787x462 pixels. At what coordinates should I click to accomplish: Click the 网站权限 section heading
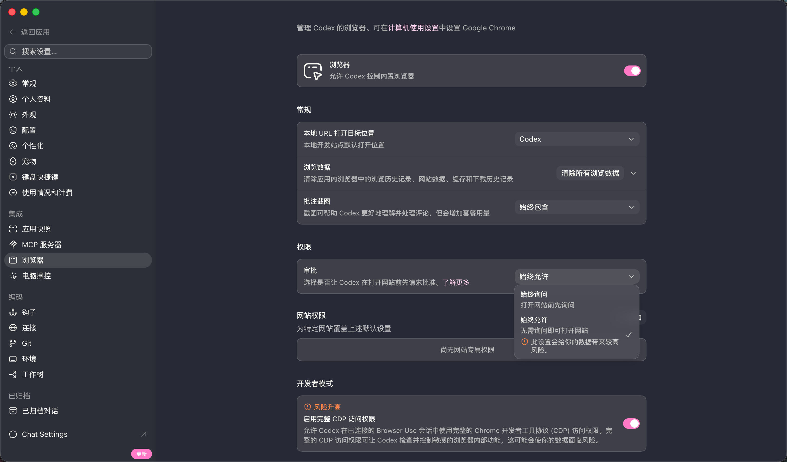(x=311, y=315)
